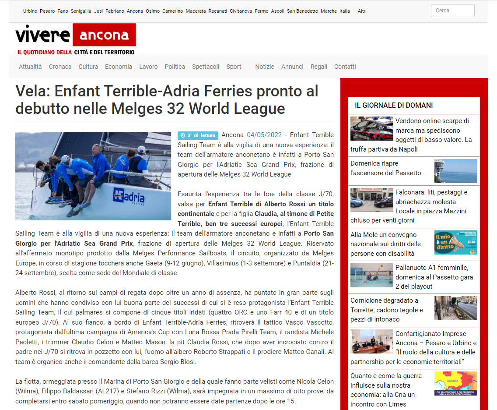Click the article headline about Enfant Terrible
Image resolution: width=497 pixels, height=410 pixels.
[167, 99]
